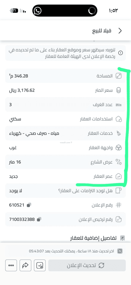Image resolution: width=131 pixels, height=285 pixels.
Task: Tap the area icon next to المساحة
Action: (119, 76)
